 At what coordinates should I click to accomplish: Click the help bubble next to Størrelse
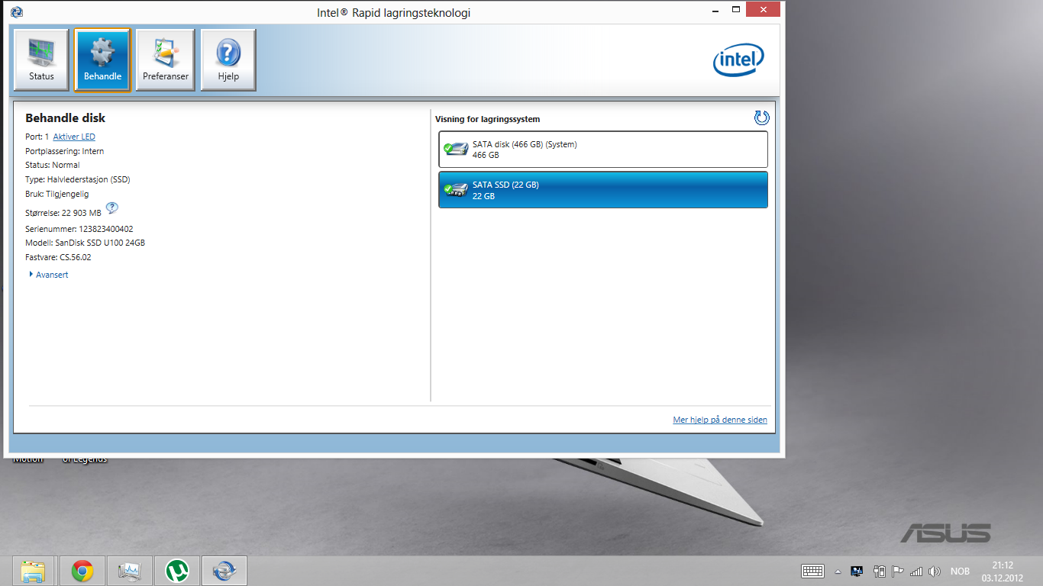point(112,208)
